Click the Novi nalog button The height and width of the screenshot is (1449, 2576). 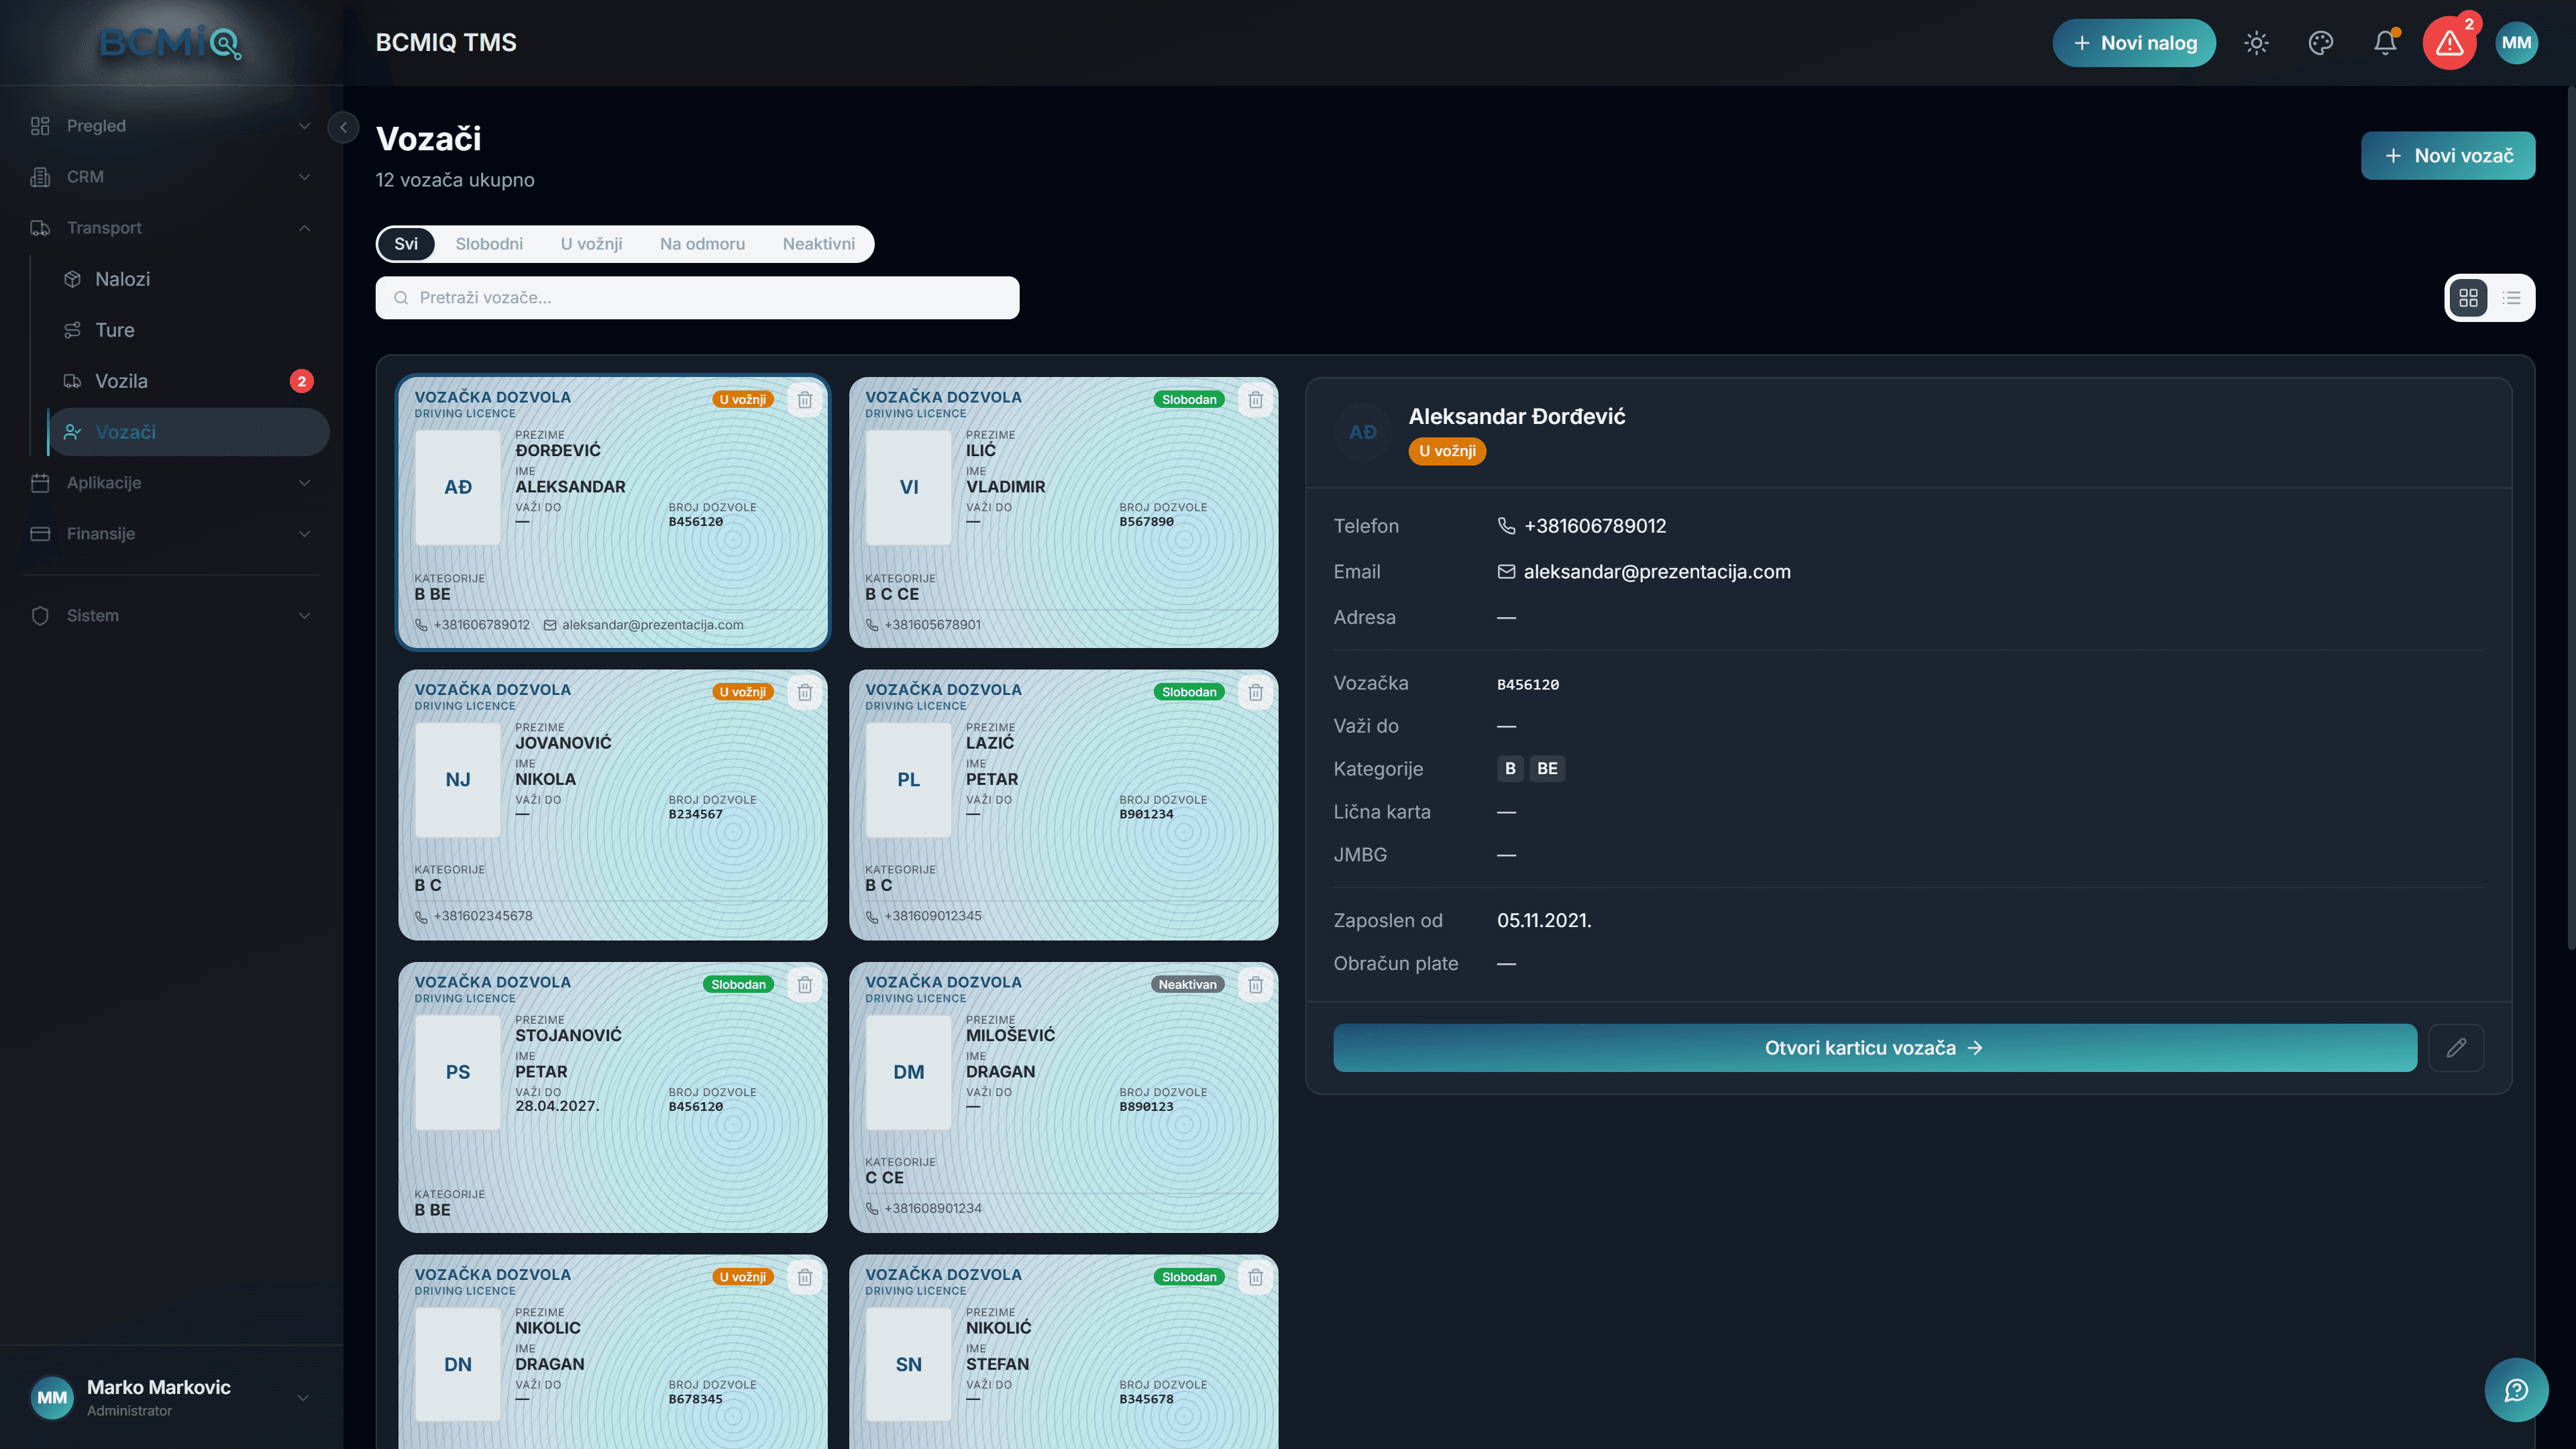click(x=2134, y=43)
